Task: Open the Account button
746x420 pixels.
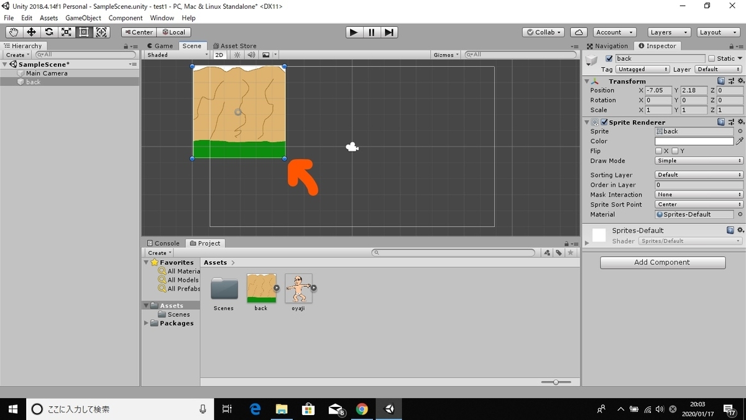Action: (614, 32)
